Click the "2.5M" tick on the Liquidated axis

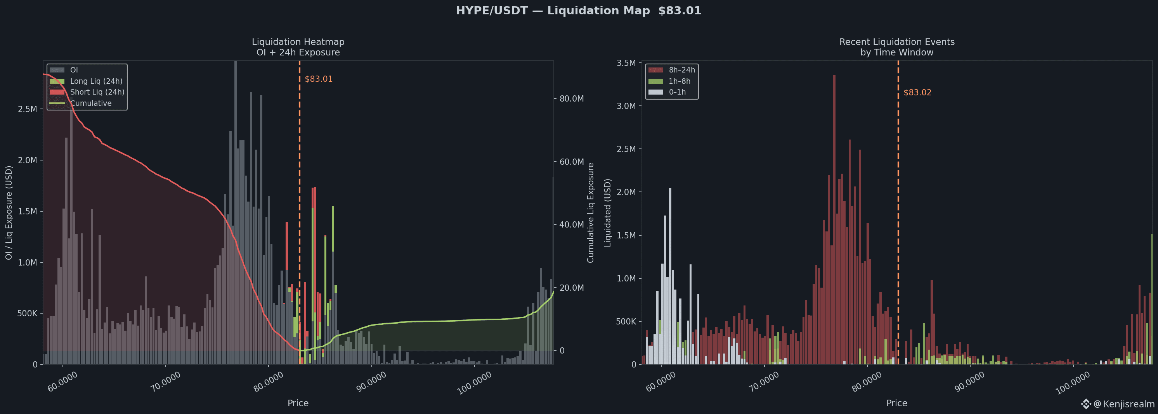coord(627,149)
